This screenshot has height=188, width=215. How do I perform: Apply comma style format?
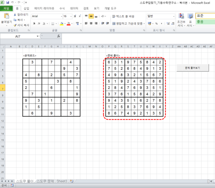(x=161, y=23)
